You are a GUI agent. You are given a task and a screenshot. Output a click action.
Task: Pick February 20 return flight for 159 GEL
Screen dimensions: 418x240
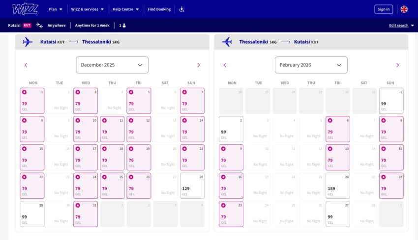pos(337,186)
